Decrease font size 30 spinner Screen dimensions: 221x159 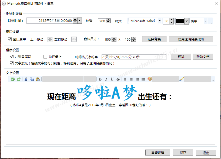point(171,22)
